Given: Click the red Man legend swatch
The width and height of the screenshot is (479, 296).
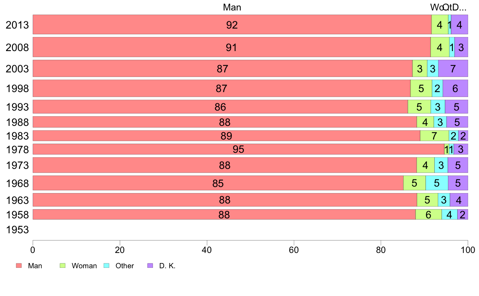Looking at the screenshot, I should click(19, 266).
